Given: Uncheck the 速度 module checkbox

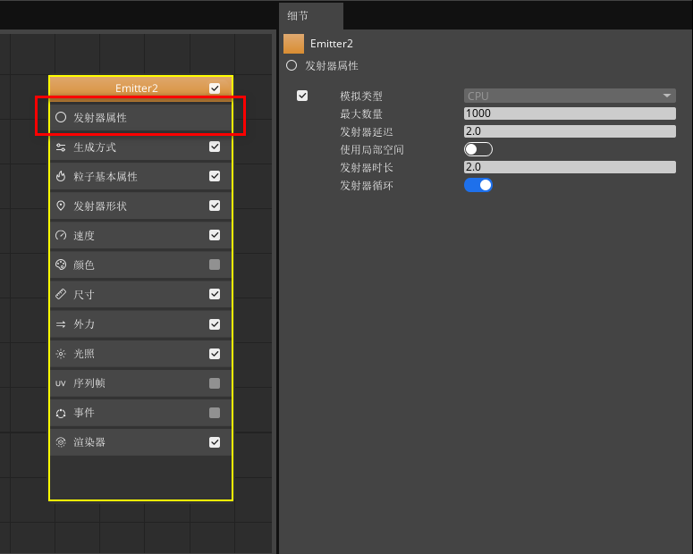Looking at the screenshot, I should [215, 235].
